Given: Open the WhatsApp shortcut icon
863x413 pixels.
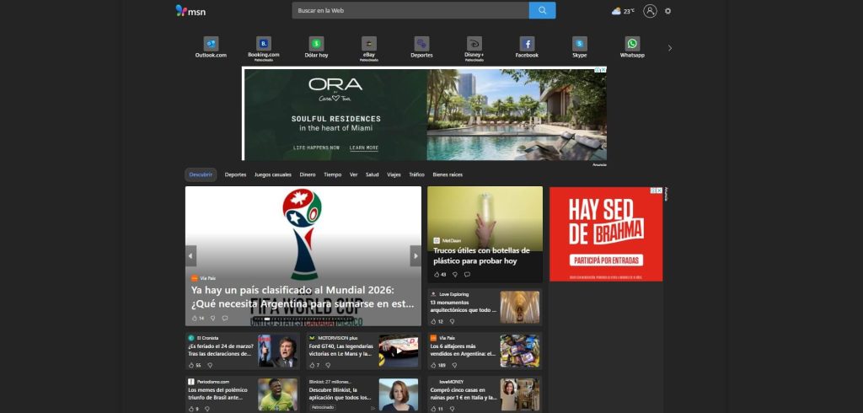Looking at the screenshot, I should [x=632, y=44].
